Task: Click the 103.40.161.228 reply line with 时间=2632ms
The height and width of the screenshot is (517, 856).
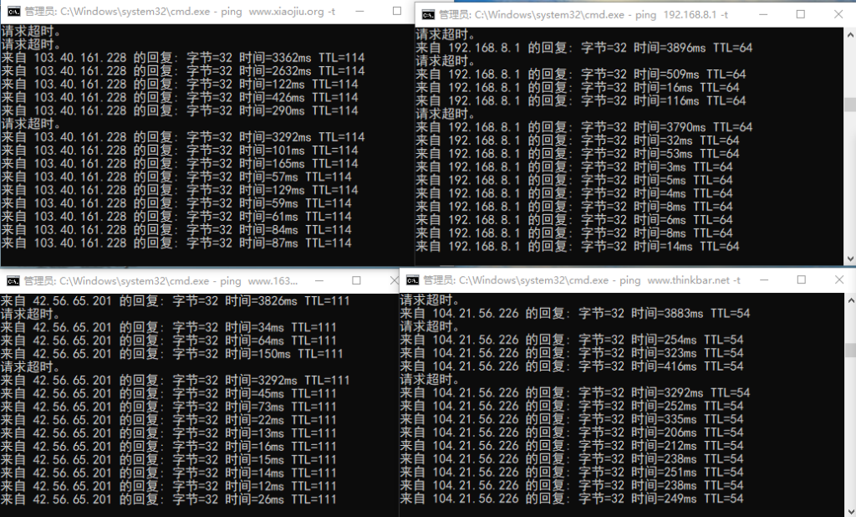Action: click(183, 71)
